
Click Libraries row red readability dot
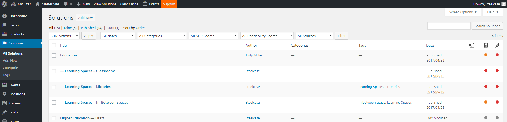click(497, 86)
